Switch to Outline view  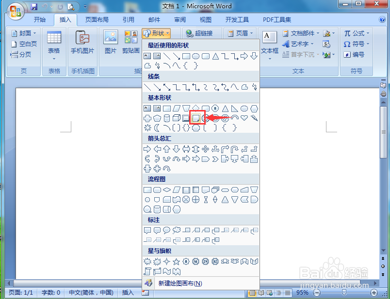tap(278, 293)
